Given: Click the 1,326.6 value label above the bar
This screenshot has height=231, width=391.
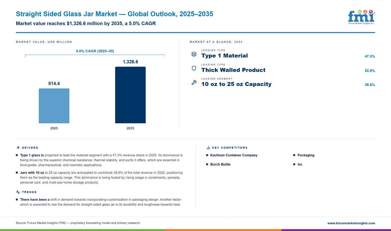Looking at the screenshot, I should 130,62.
